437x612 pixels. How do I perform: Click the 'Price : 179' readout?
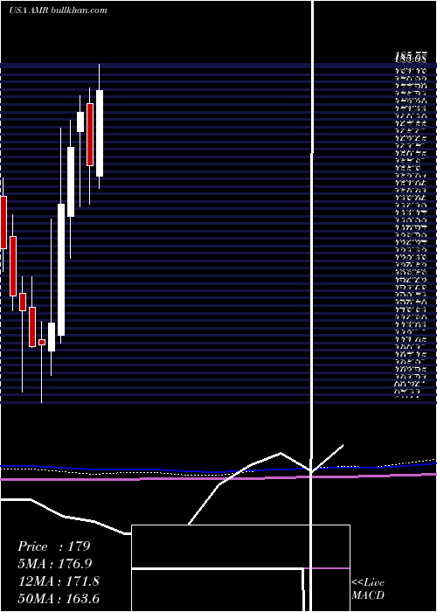point(54,546)
